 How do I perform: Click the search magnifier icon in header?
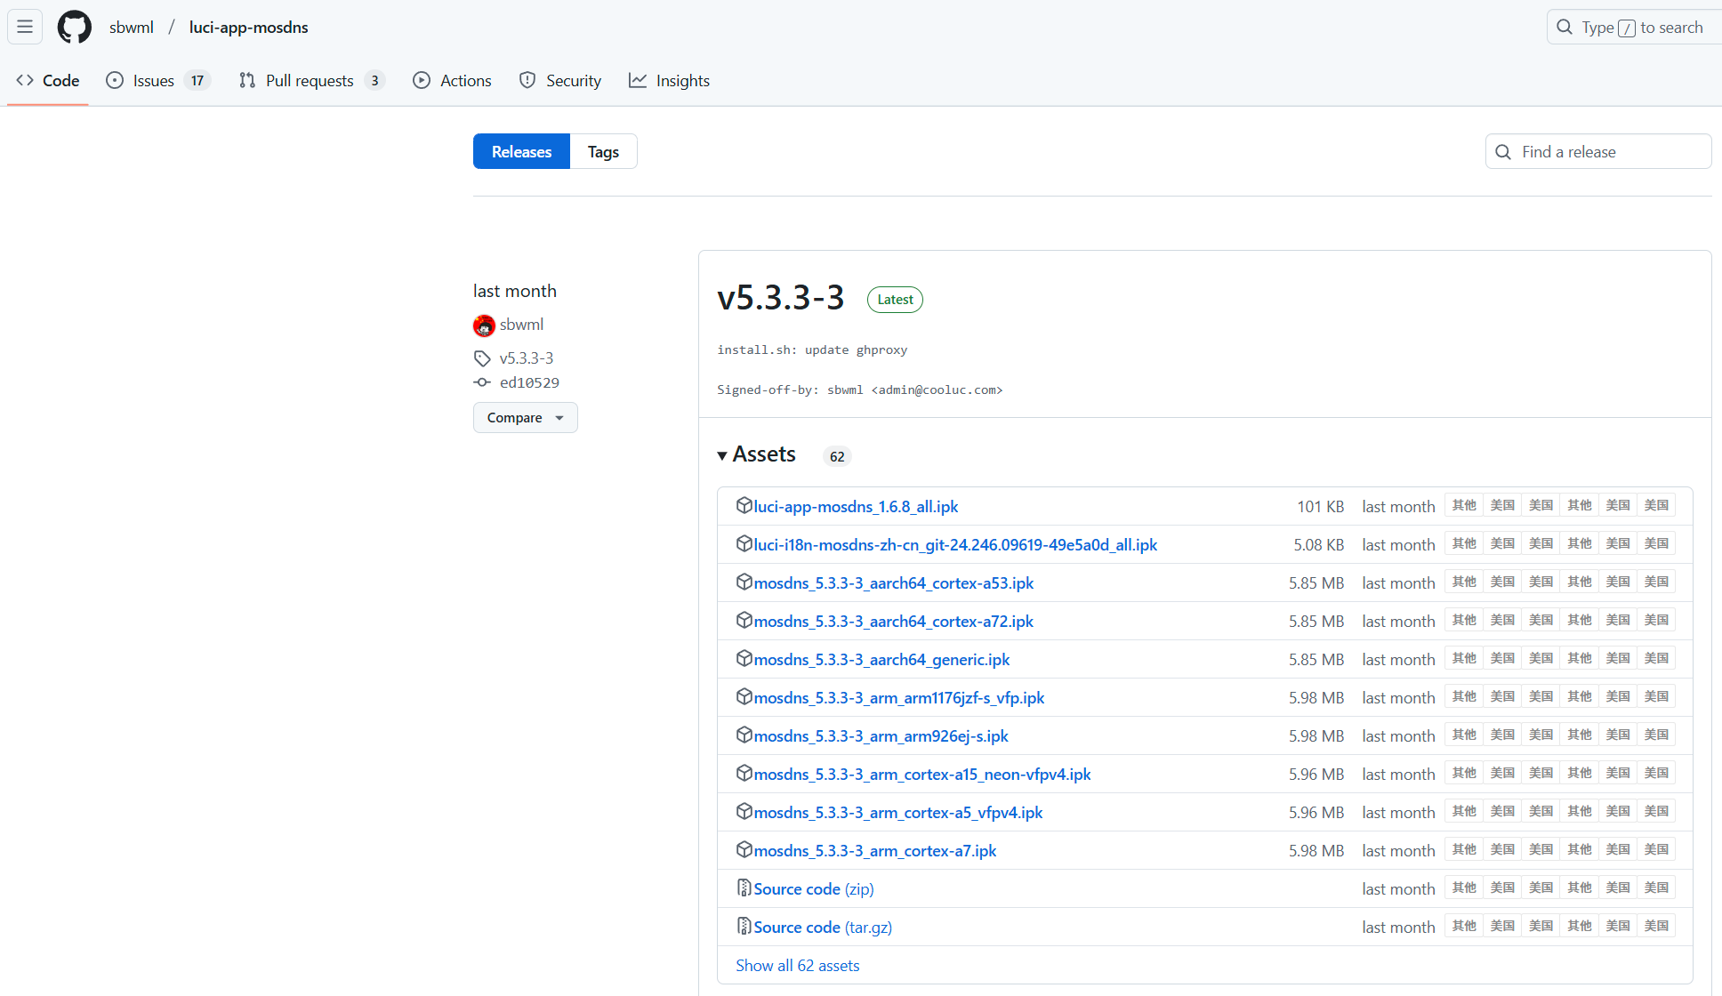pos(1565,27)
